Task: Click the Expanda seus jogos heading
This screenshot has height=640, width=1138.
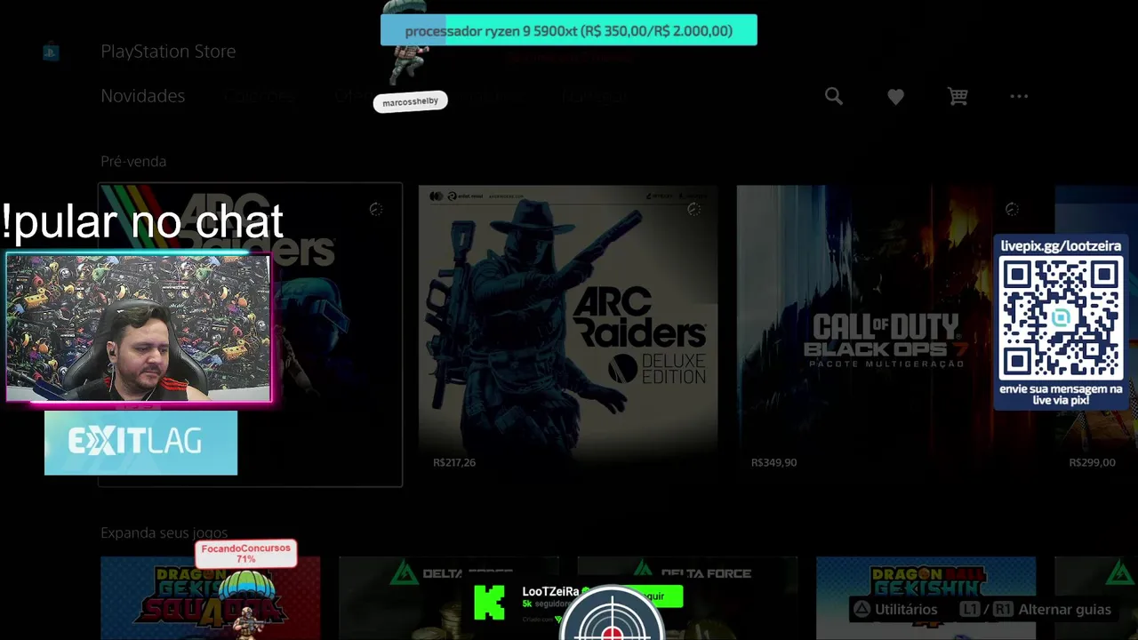Action: click(164, 532)
